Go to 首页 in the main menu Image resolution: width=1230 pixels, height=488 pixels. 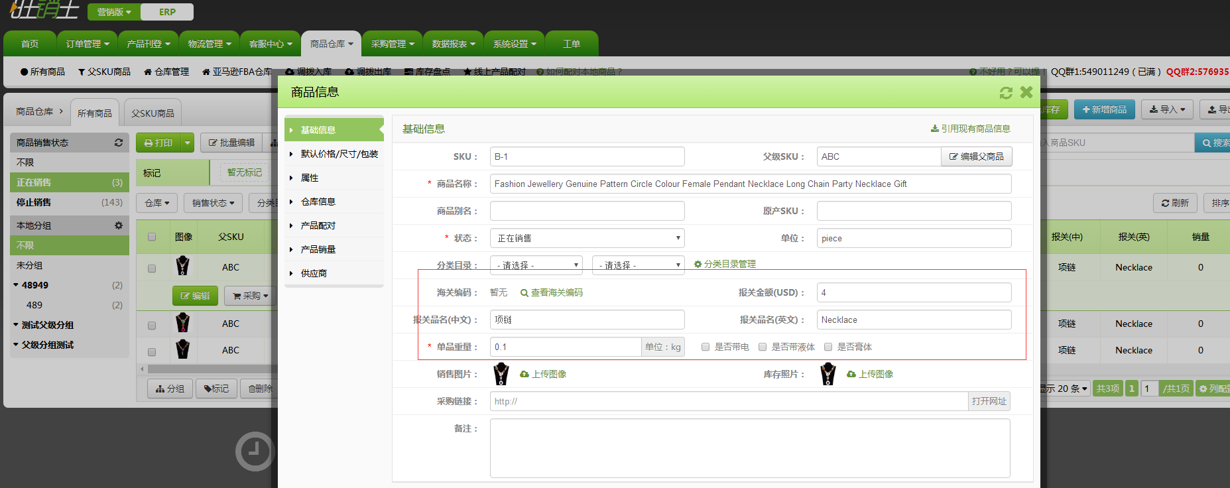tap(30, 44)
